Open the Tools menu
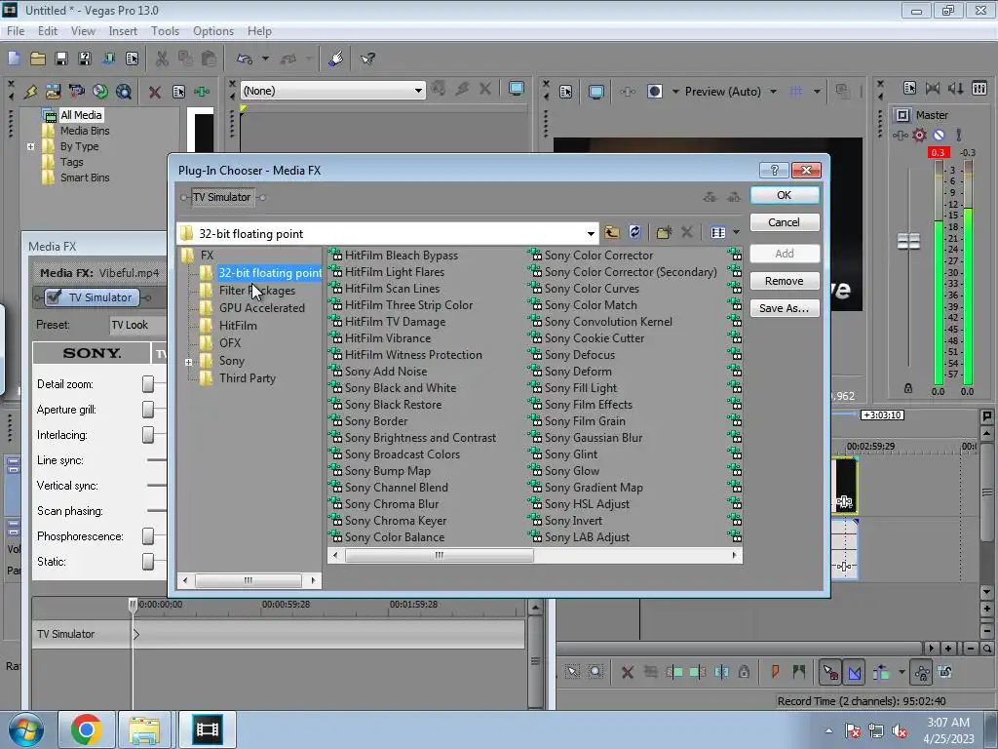This screenshot has width=998, height=749. coord(165,30)
